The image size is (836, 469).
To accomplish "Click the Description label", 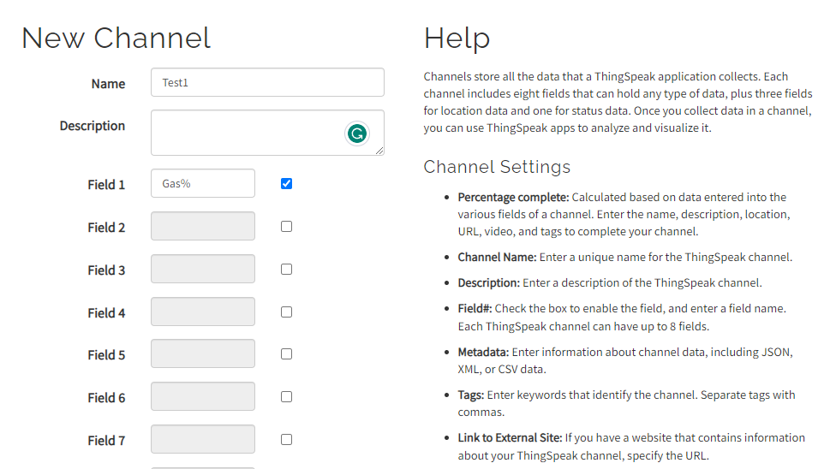I will [x=93, y=126].
